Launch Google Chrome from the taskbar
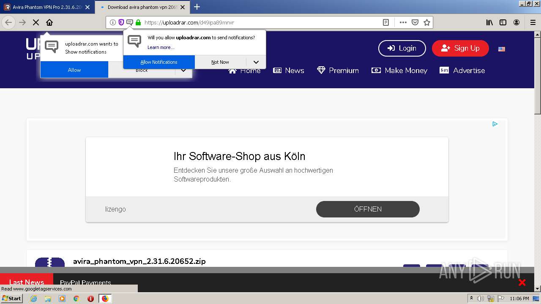This screenshot has height=304, width=541. click(x=77, y=299)
